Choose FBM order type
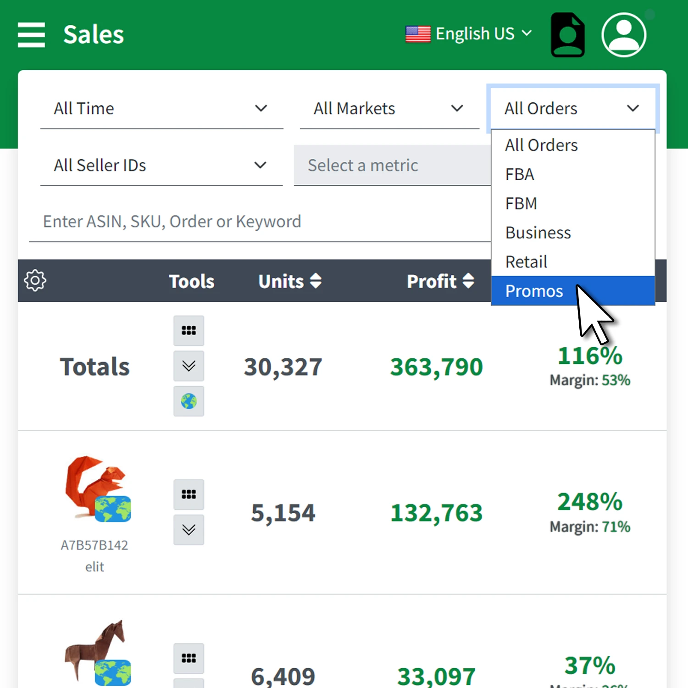 [x=573, y=203]
